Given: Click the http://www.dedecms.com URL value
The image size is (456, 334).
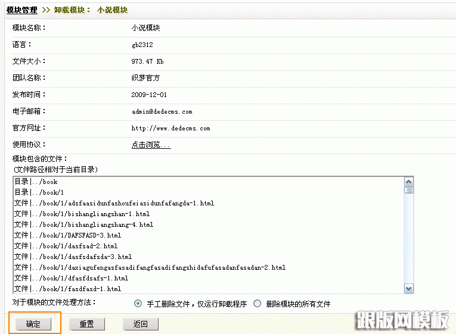Looking at the screenshot, I should coord(170,129).
